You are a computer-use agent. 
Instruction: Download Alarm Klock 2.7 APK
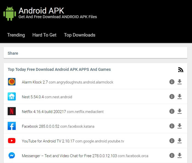coord(179,82)
